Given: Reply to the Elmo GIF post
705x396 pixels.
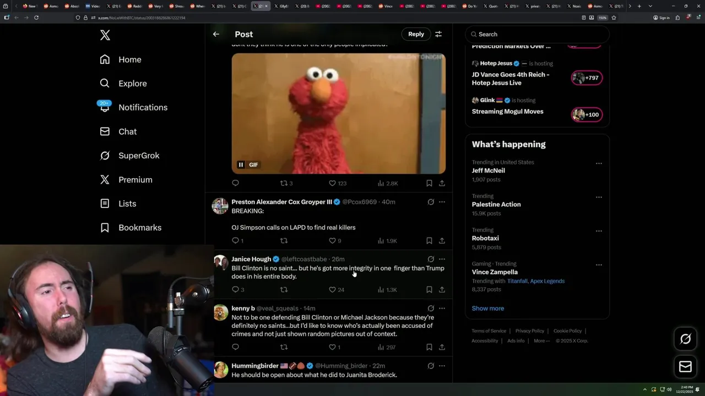Looking at the screenshot, I should tap(235, 183).
